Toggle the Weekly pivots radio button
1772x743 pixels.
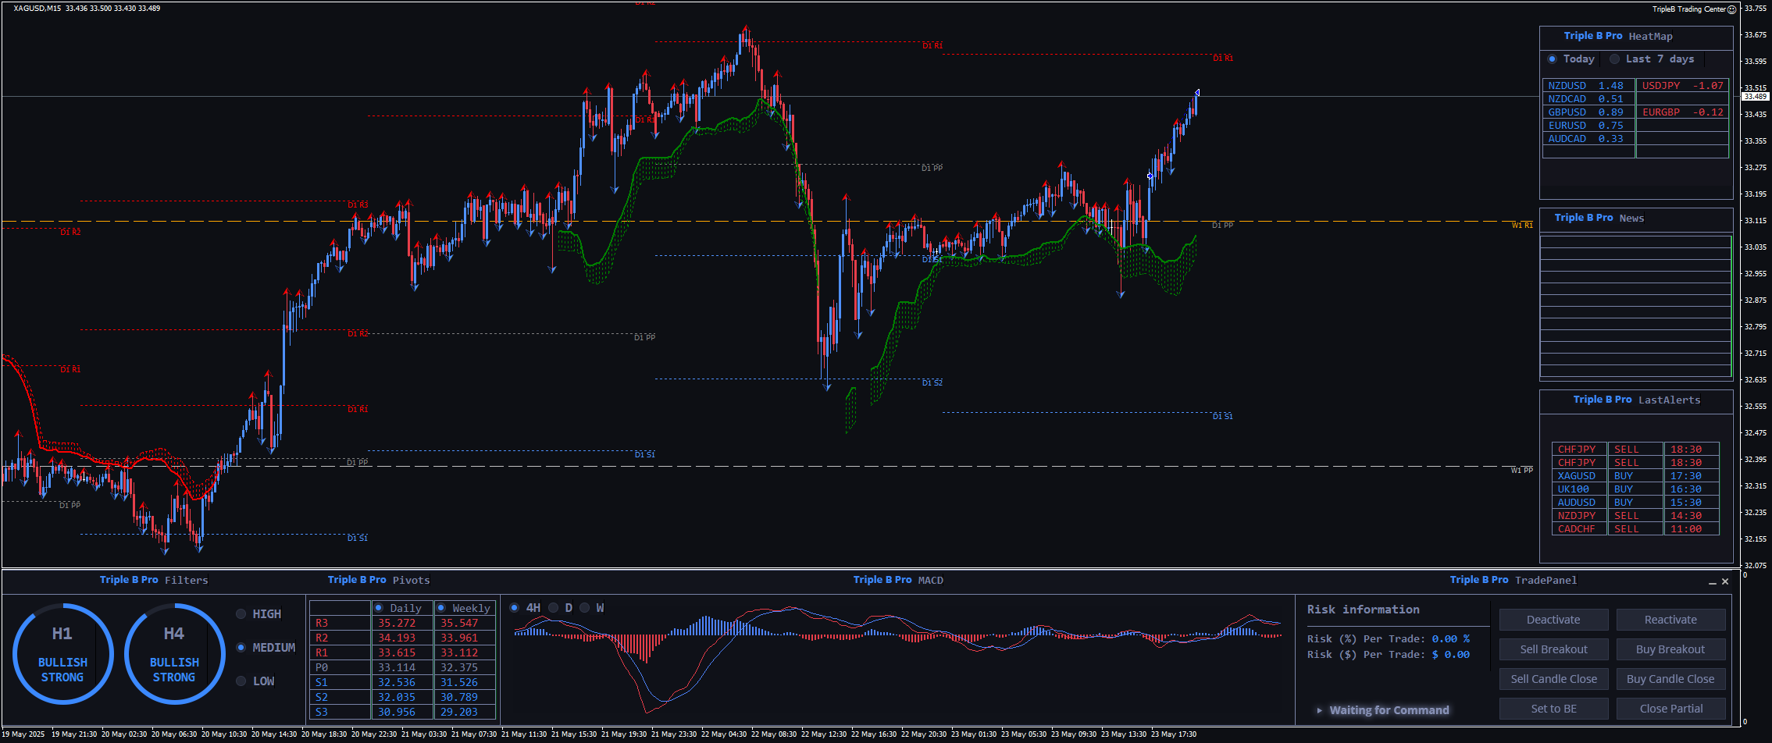pyautogui.click(x=441, y=608)
